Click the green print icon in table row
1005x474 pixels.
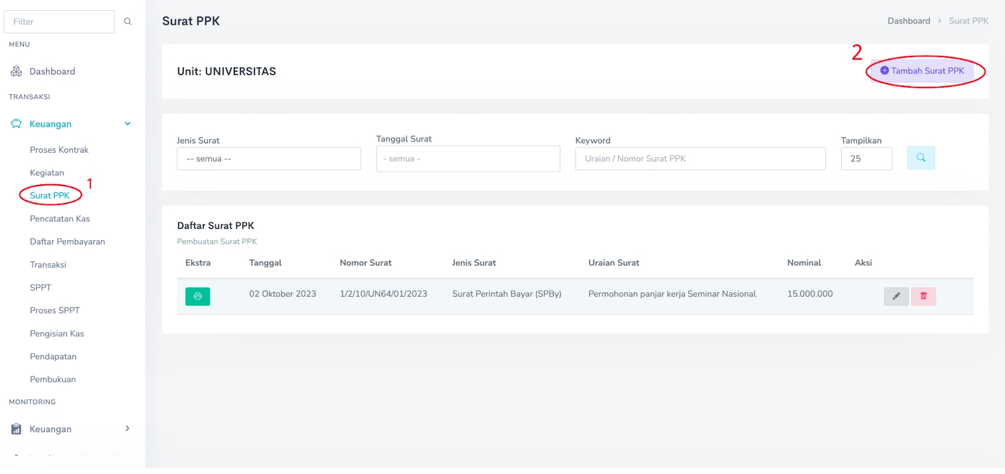[197, 296]
